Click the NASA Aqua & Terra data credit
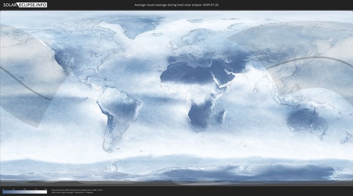353x196 pixels. 77,190
